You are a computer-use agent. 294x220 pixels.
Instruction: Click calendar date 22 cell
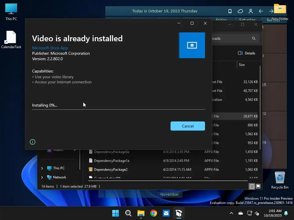[274, 125]
